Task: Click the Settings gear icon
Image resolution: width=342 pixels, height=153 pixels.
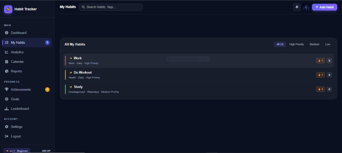Action: (7, 127)
